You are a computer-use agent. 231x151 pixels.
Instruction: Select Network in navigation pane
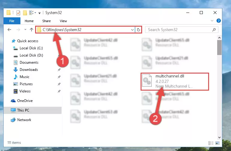(x=24, y=120)
